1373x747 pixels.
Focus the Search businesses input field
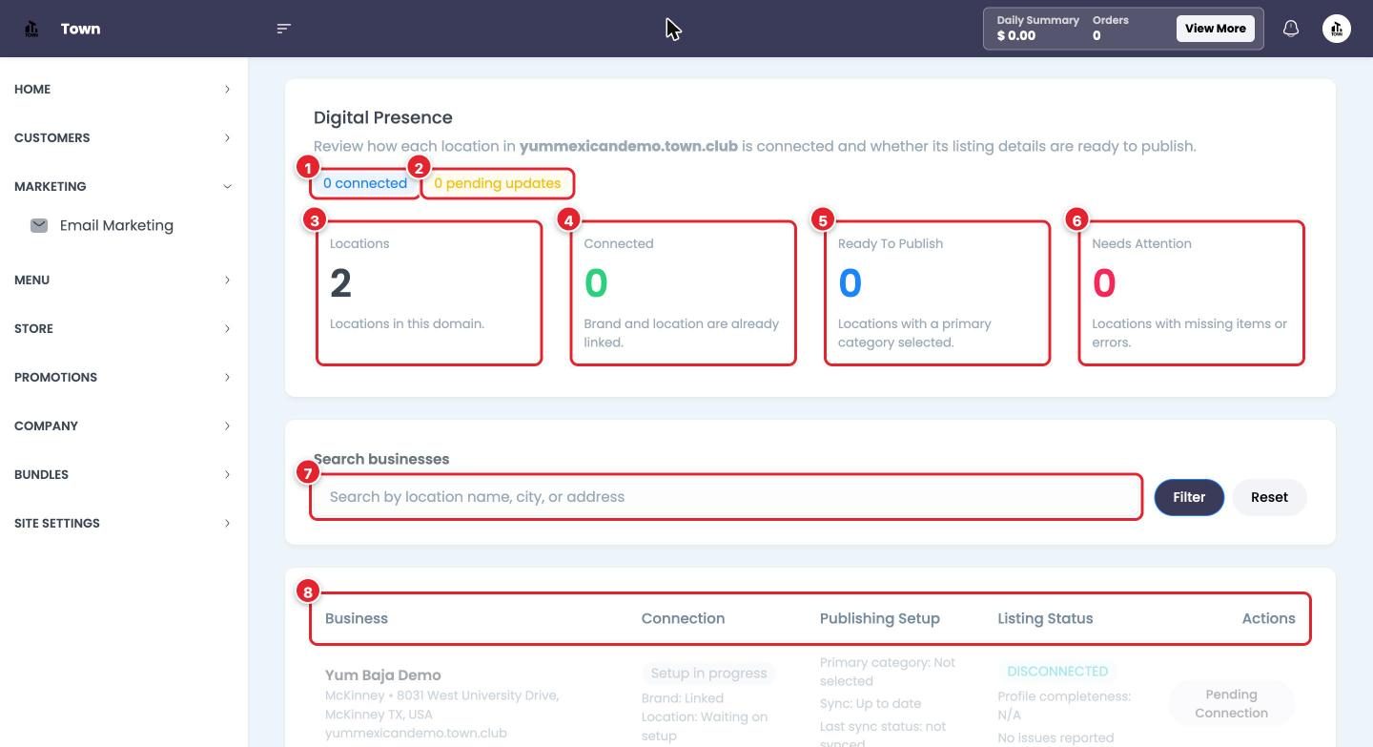pyautogui.click(x=726, y=497)
